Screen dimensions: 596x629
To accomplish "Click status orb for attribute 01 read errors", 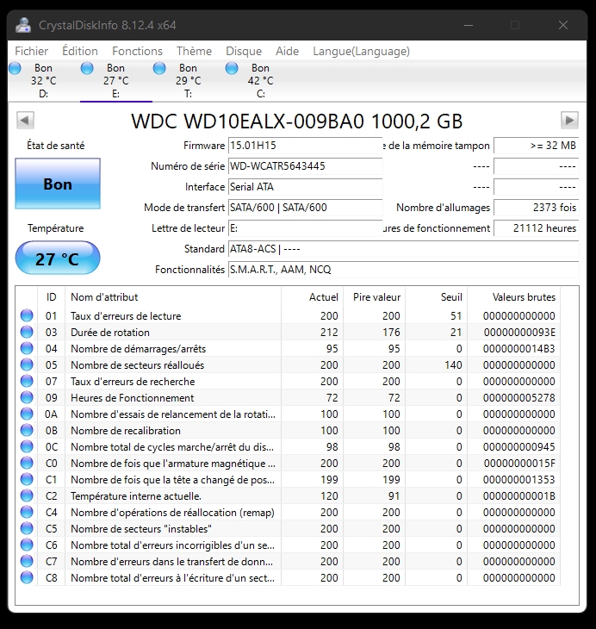I will click(x=27, y=316).
